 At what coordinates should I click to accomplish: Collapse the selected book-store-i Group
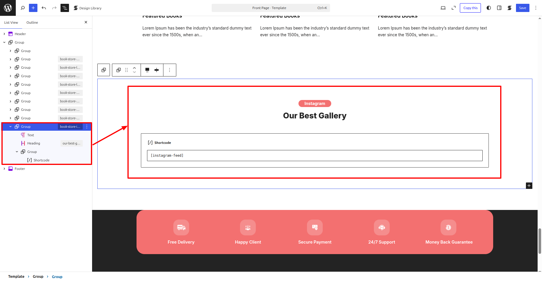coord(11,127)
